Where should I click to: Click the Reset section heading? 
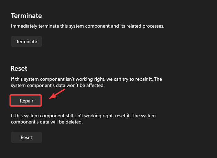coord(19,69)
